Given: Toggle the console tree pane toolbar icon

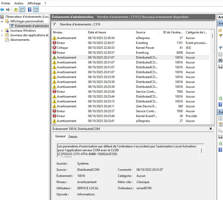Looking at the screenshot, I should pos(22,10).
